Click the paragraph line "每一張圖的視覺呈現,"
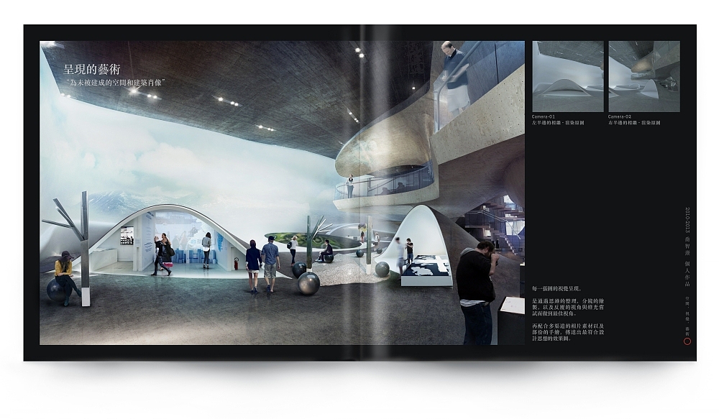This screenshot has height=419, width=719. coord(557,289)
